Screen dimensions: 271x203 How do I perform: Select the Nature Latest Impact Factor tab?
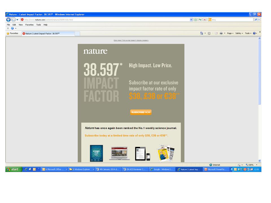[48, 34]
